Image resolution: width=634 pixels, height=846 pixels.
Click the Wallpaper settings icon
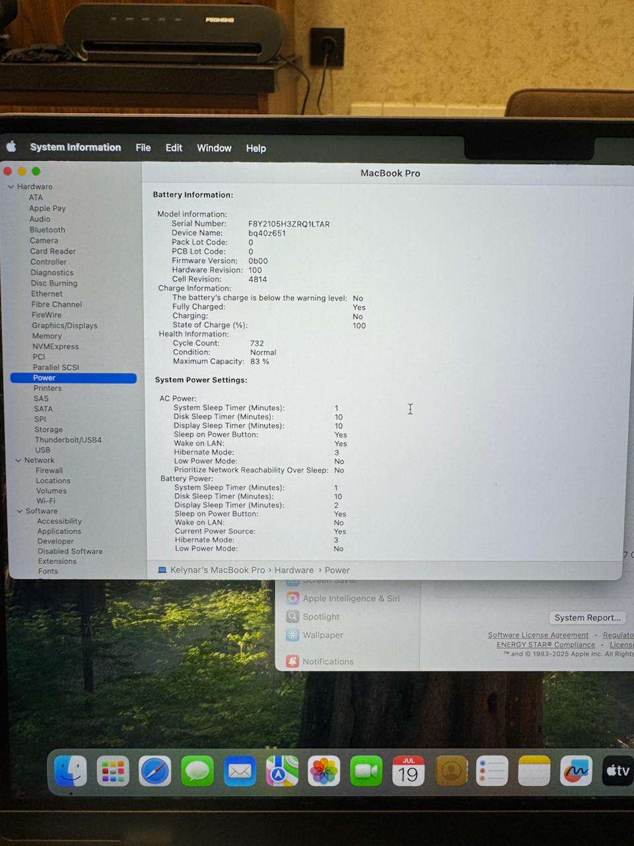(293, 634)
